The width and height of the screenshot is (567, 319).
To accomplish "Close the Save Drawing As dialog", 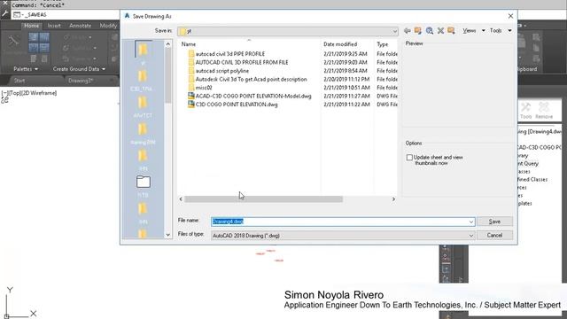I will click(x=510, y=16).
